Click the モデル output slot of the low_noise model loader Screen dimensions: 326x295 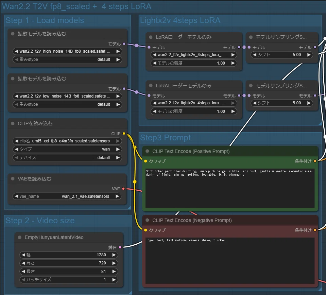(x=124, y=89)
